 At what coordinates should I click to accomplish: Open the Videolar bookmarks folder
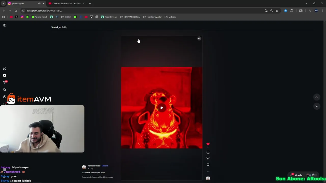pos(170,17)
